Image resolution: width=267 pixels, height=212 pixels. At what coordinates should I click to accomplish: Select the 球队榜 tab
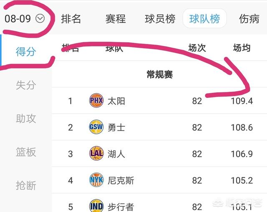coord(205,18)
